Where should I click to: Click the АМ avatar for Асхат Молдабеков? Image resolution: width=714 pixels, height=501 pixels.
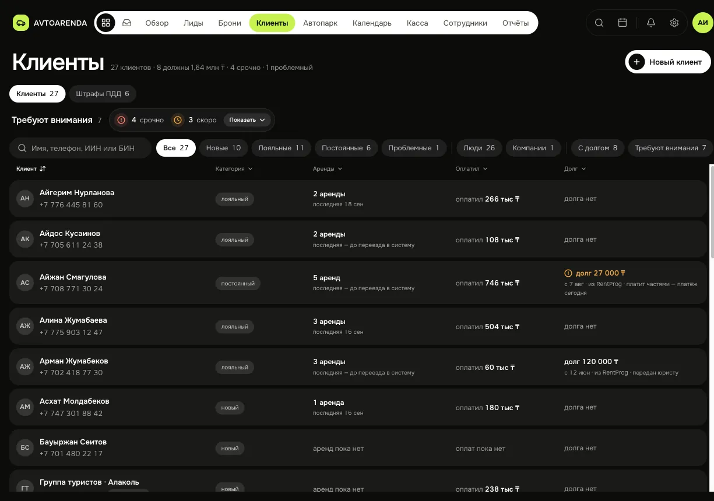[25, 407]
